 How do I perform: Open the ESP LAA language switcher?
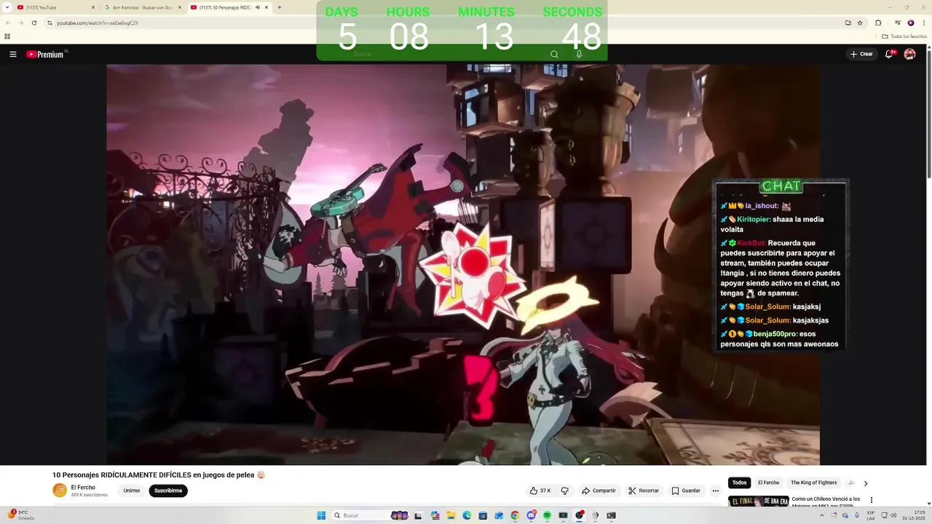[871, 515]
